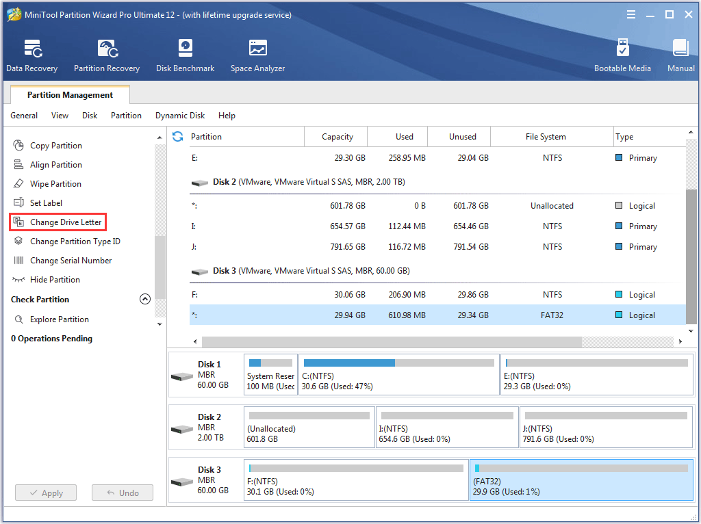The height and width of the screenshot is (524, 701).
Task: Select the I:(NTFS) block in disk map
Action: [447, 428]
